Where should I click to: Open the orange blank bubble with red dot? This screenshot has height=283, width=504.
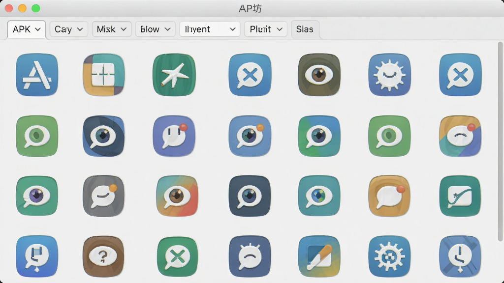point(390,196)
